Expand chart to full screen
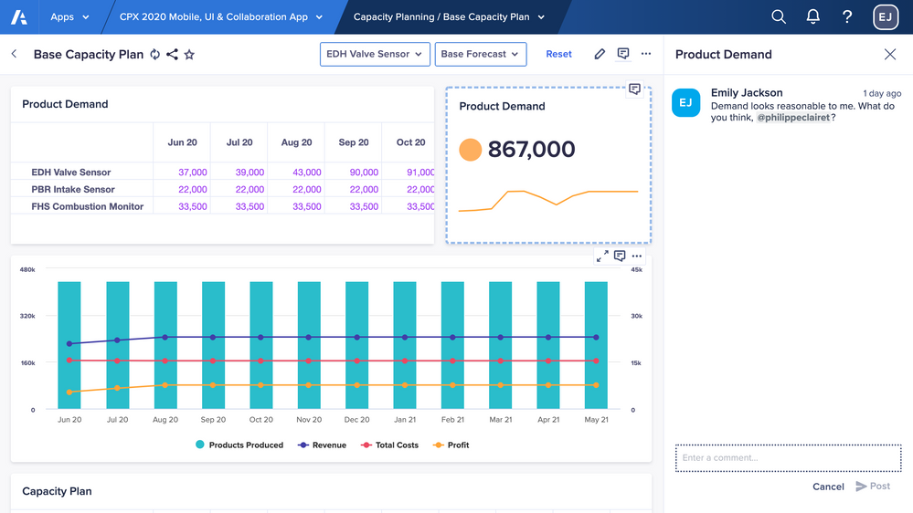Screen dimensions: 913x513 pyautogui.click(x=602, y=256)
